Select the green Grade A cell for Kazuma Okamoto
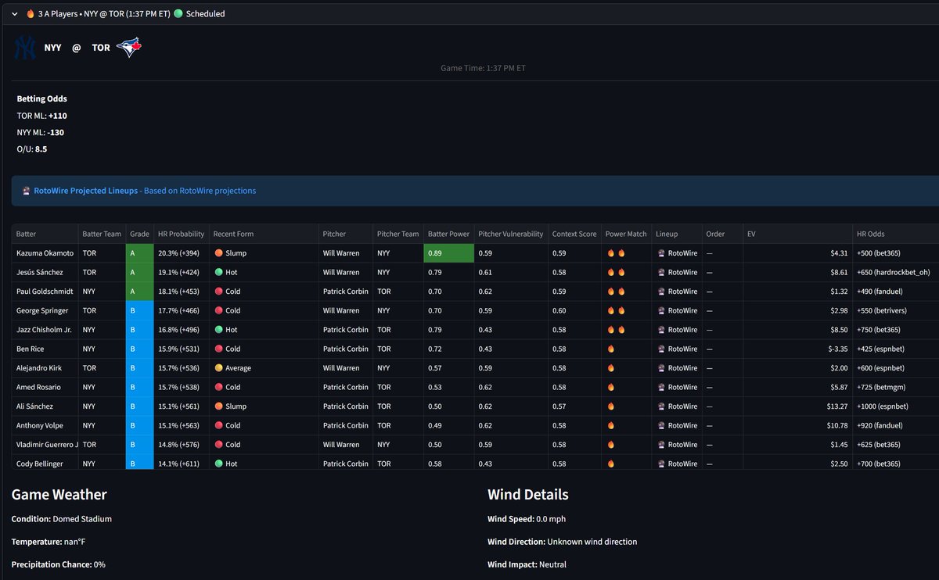The image size is (939, 580). (x=139, y=253)
